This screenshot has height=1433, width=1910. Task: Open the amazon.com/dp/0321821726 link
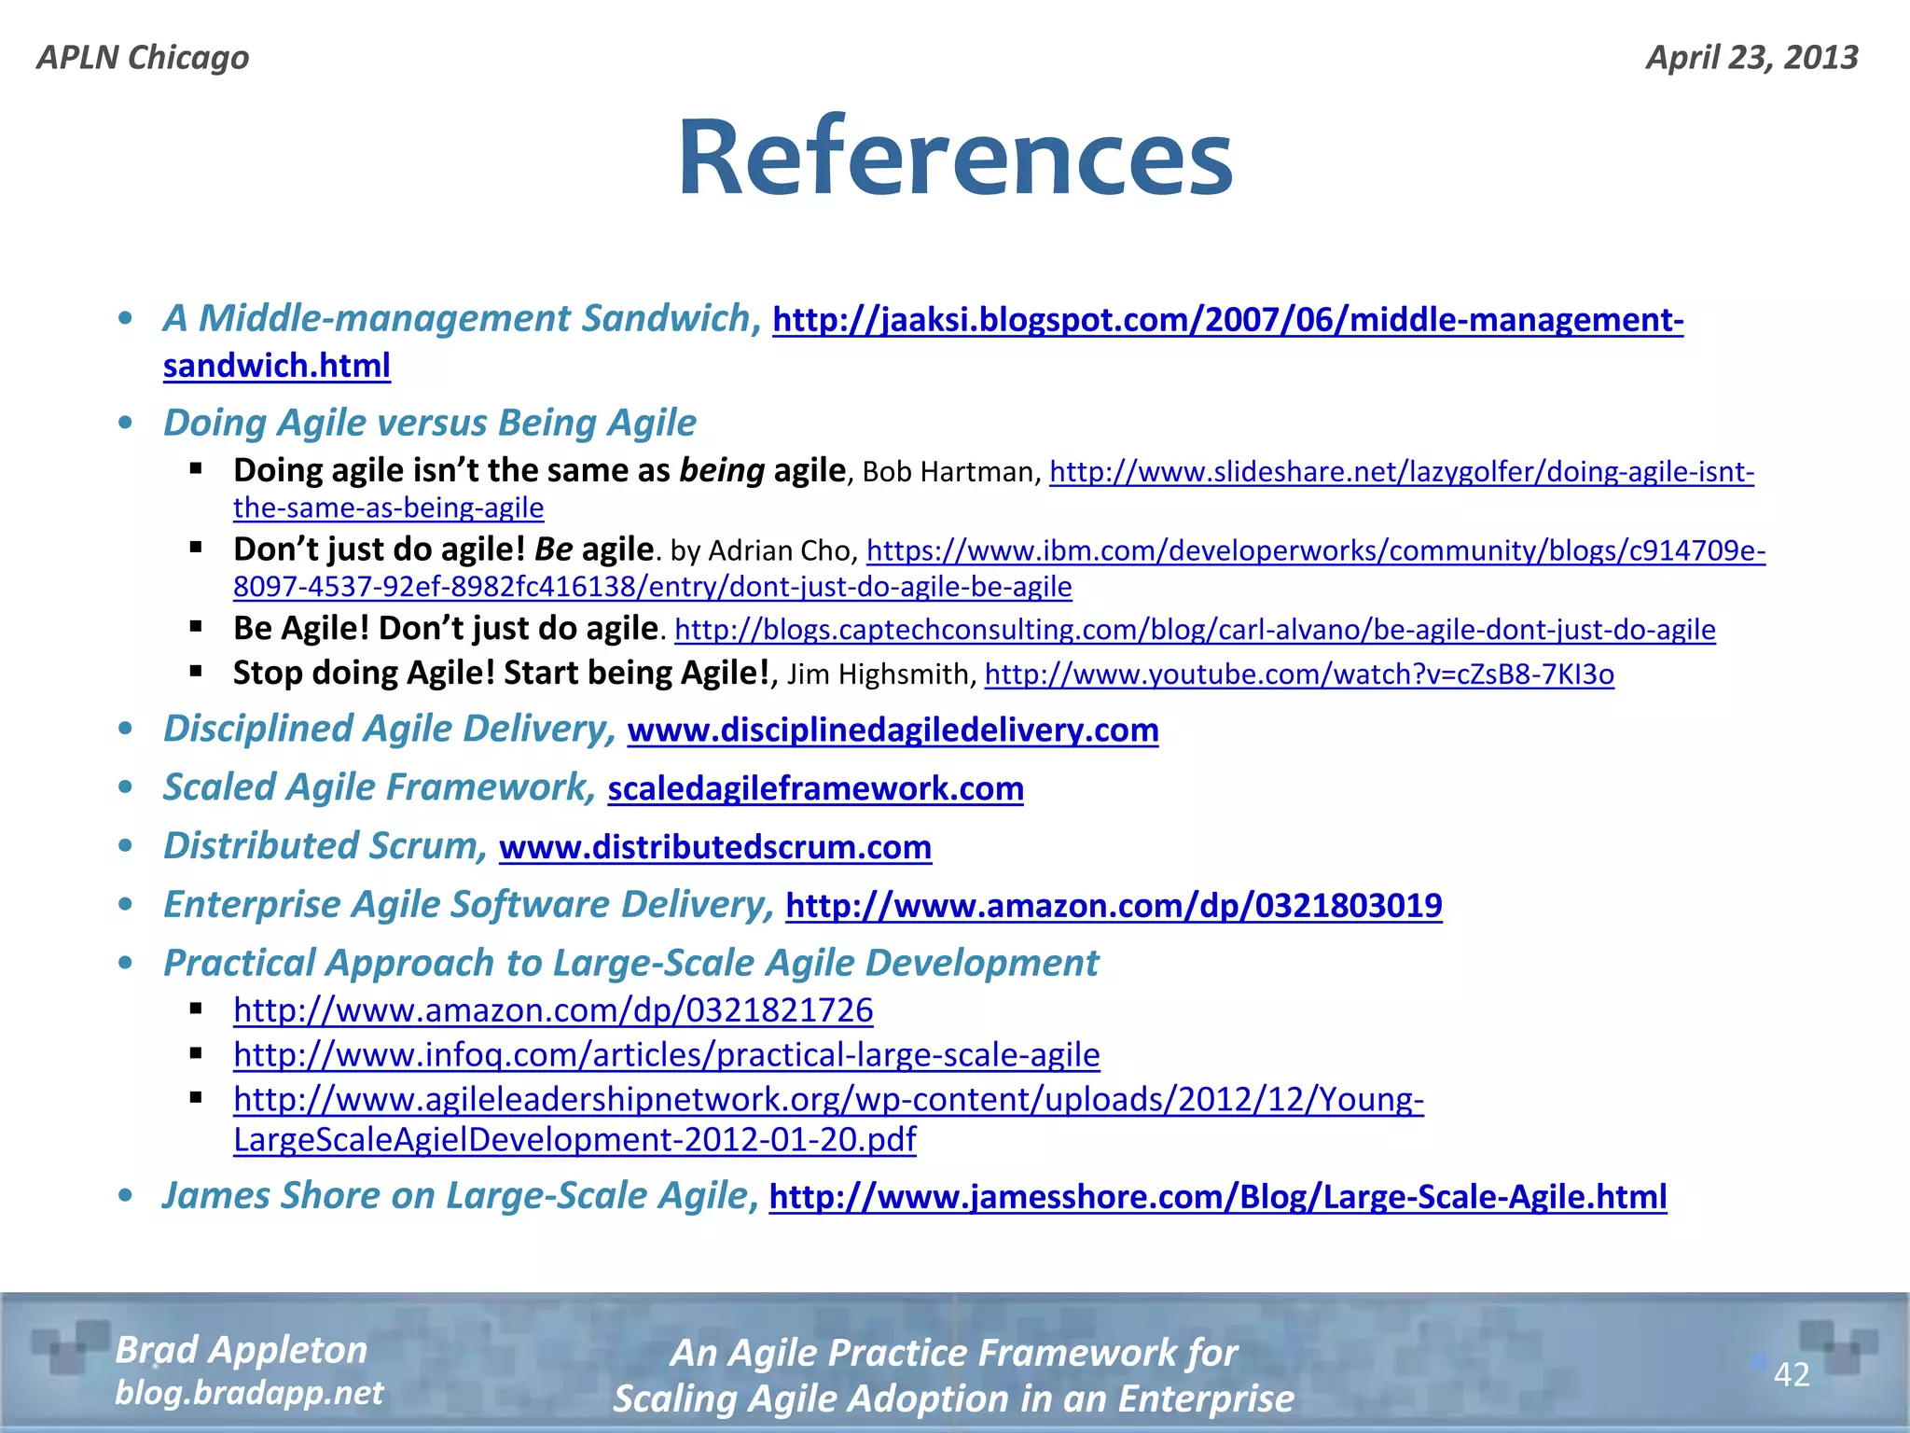[553, 1010]
